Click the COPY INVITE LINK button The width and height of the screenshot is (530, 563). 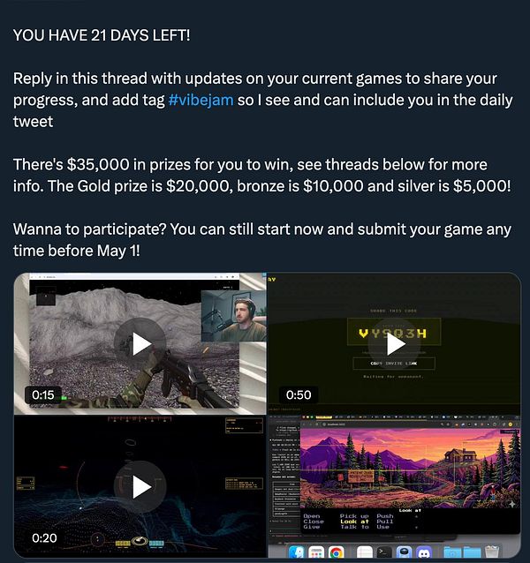394,364
